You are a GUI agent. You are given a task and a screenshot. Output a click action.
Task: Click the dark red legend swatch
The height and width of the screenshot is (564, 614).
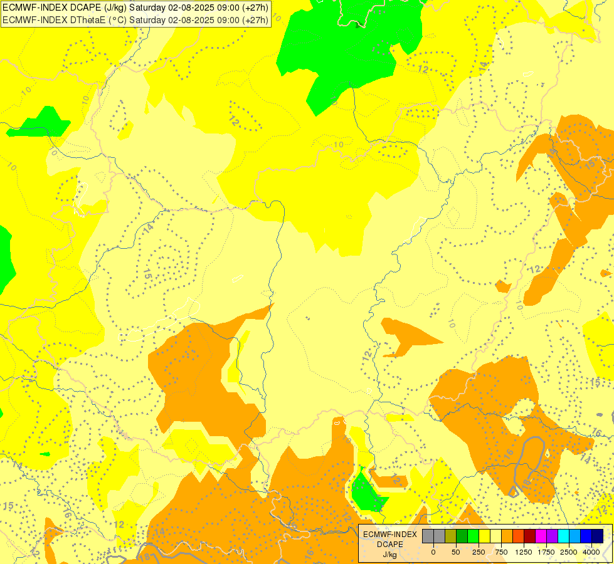click(x=530, y=536)
